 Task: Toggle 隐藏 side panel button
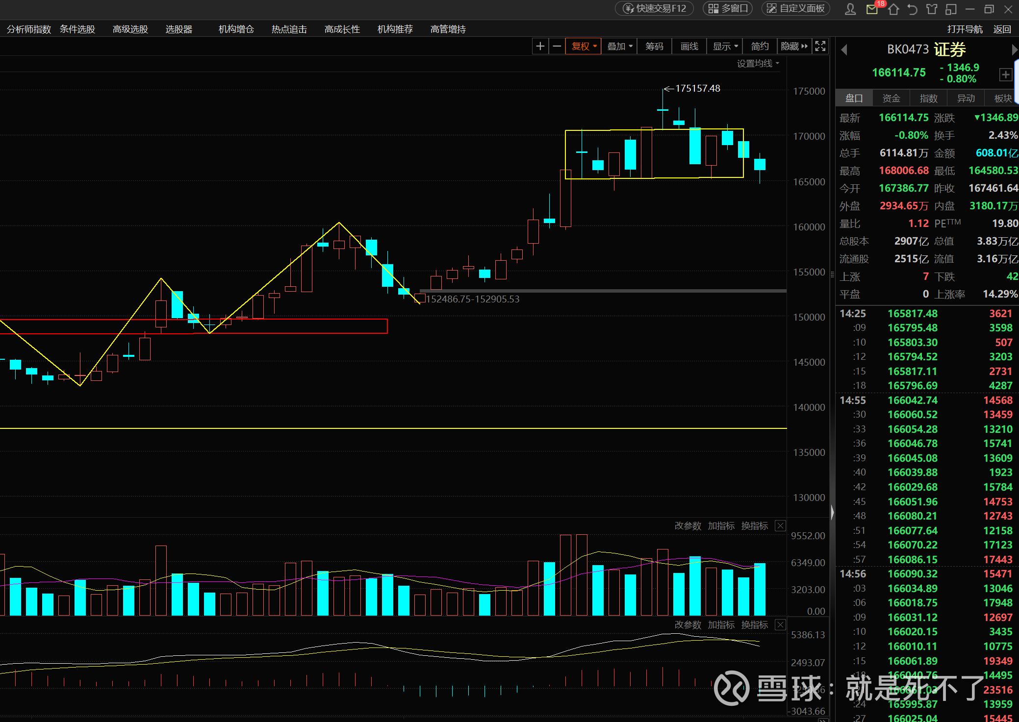[794, 46]
